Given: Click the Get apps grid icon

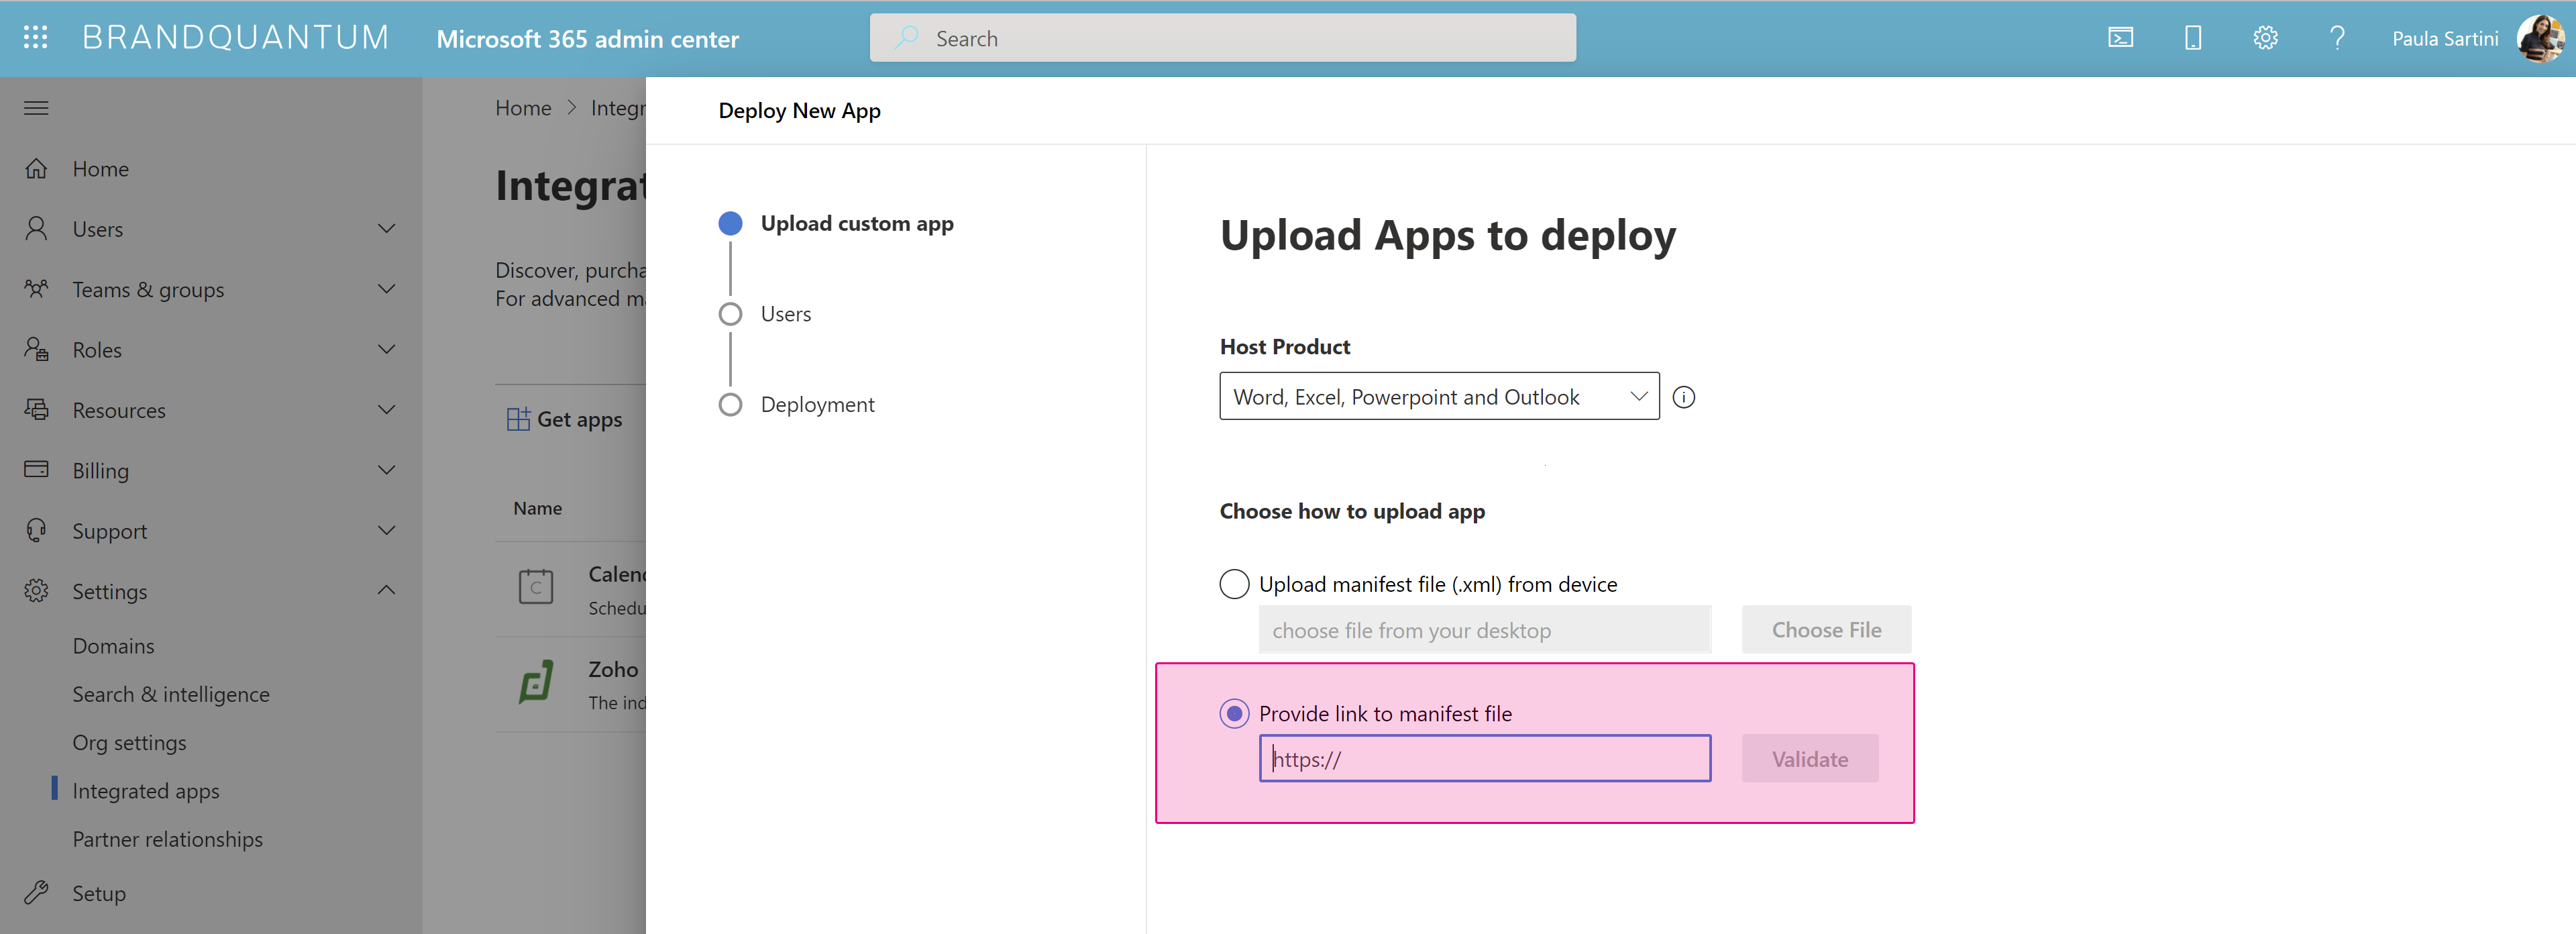Looking at the screenshot, I should [518, 419].
